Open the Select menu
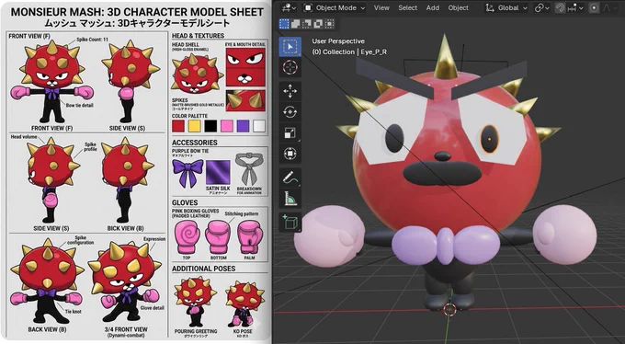The image size is (625, 344). (408, 7)
